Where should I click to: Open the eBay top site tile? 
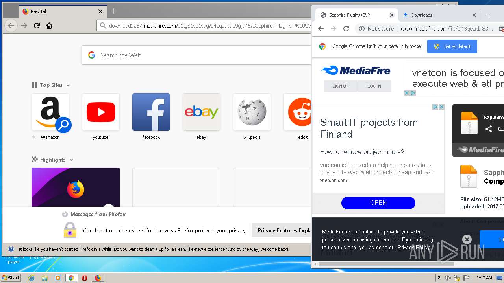202,112
